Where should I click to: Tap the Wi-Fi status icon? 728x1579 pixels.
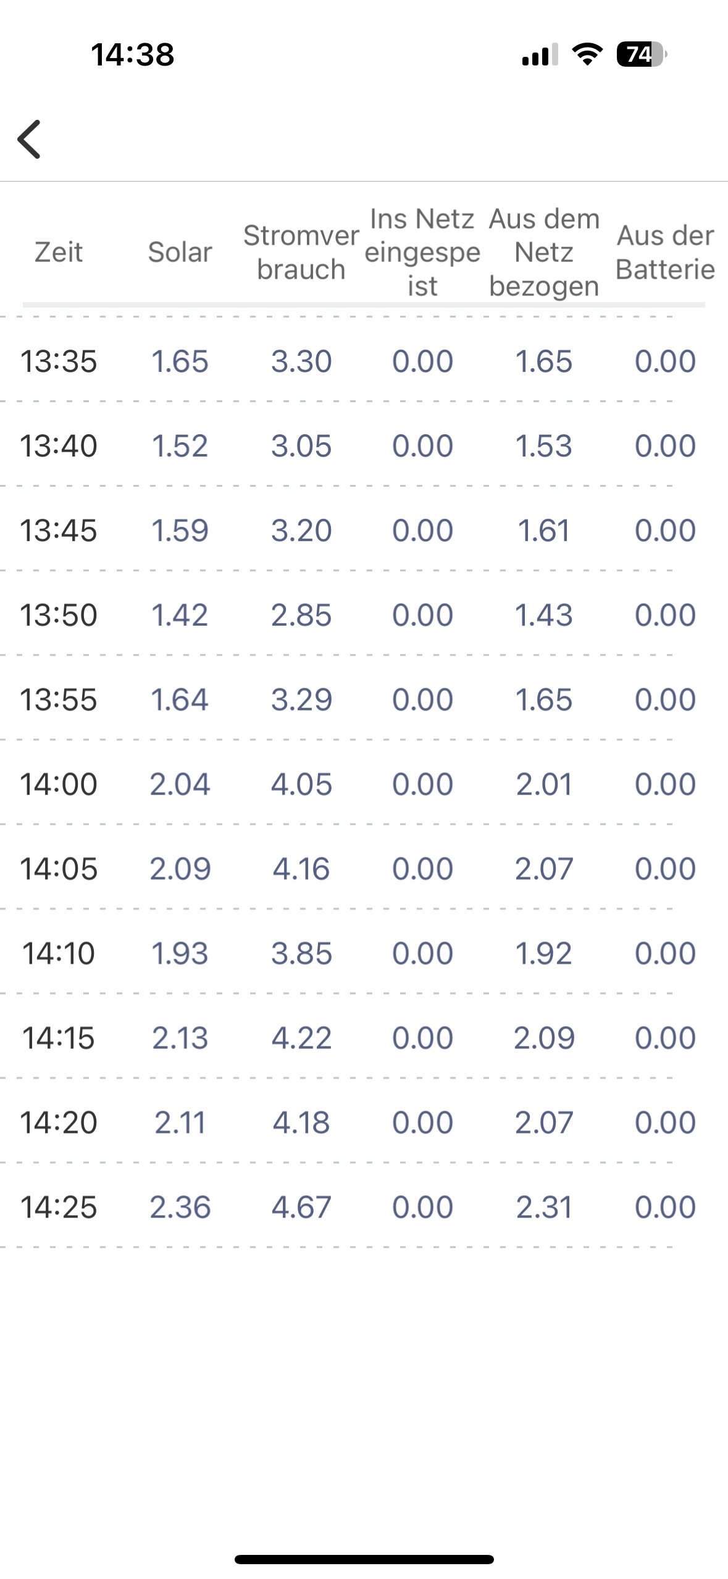[x=587, y=54]
